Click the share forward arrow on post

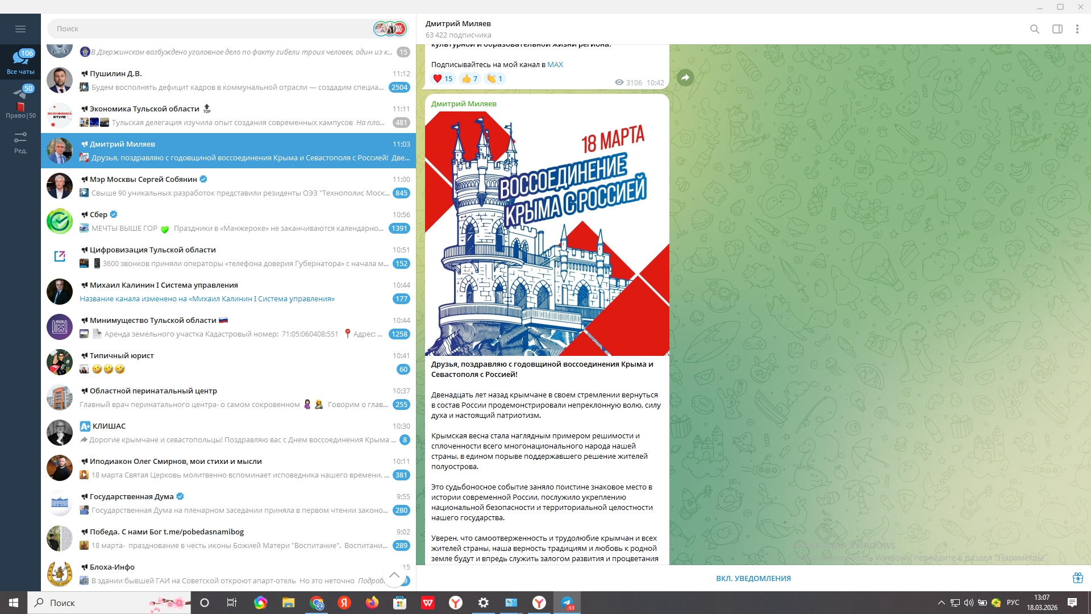coord(685,78)
